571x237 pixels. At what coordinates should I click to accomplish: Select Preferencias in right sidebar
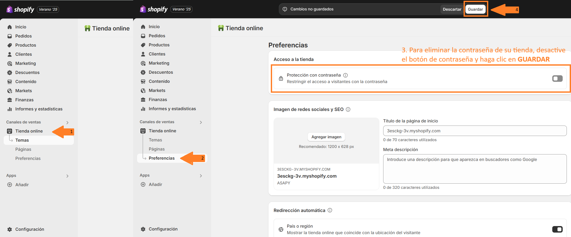point(172,158)
